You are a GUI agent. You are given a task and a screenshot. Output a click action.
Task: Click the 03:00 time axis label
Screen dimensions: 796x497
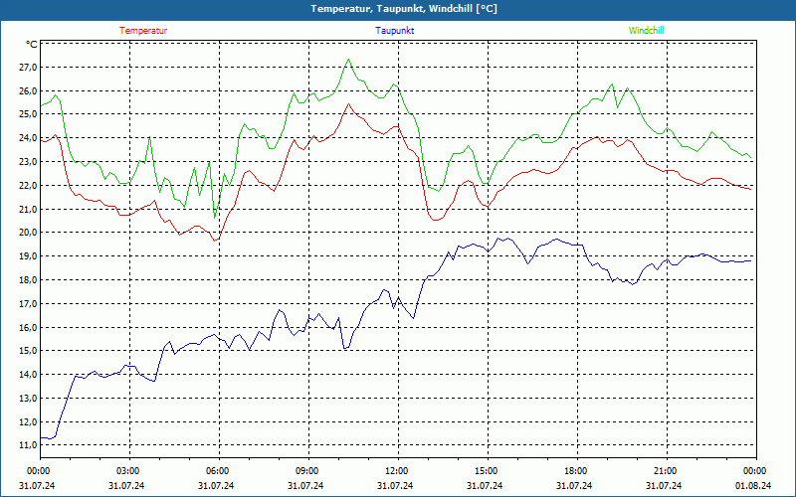coord(128,471)
